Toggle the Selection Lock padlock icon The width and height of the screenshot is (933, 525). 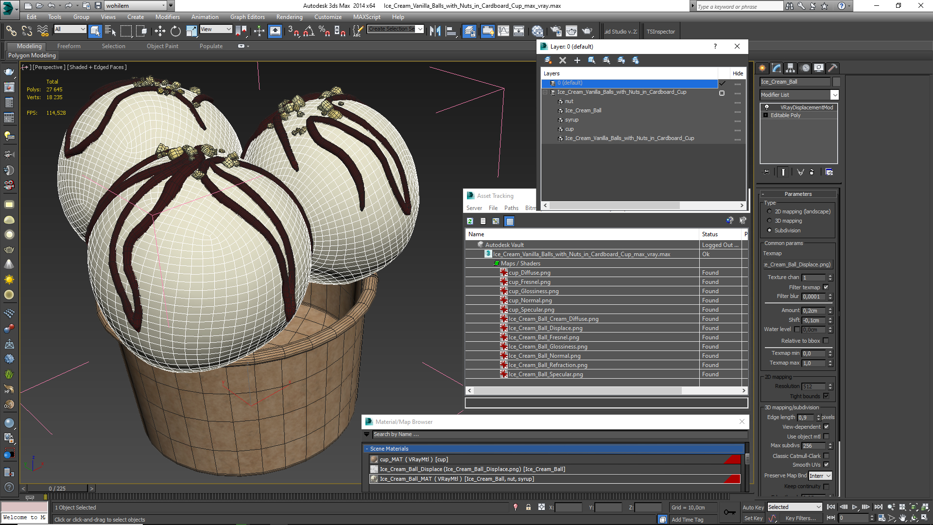pos(528,507)
